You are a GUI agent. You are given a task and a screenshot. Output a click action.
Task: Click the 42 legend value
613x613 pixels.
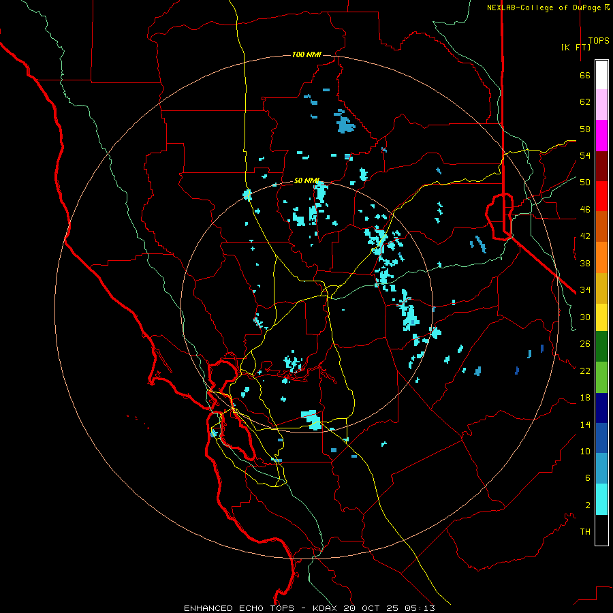(x=585, y=236)
